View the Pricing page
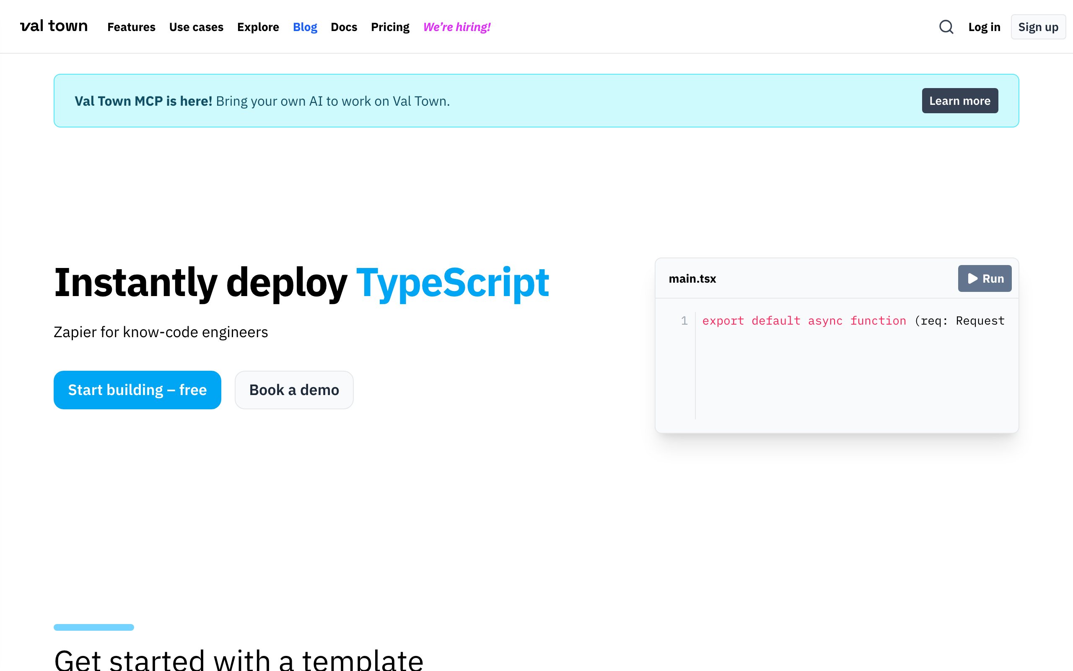 click(x=390, y=27)
